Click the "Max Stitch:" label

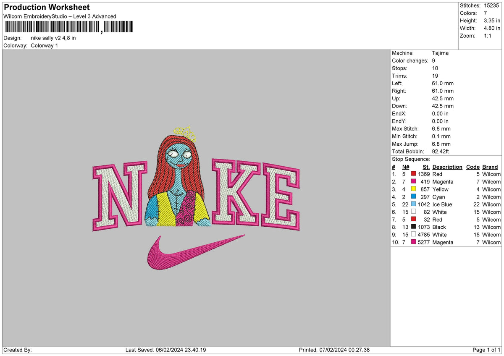404,128
